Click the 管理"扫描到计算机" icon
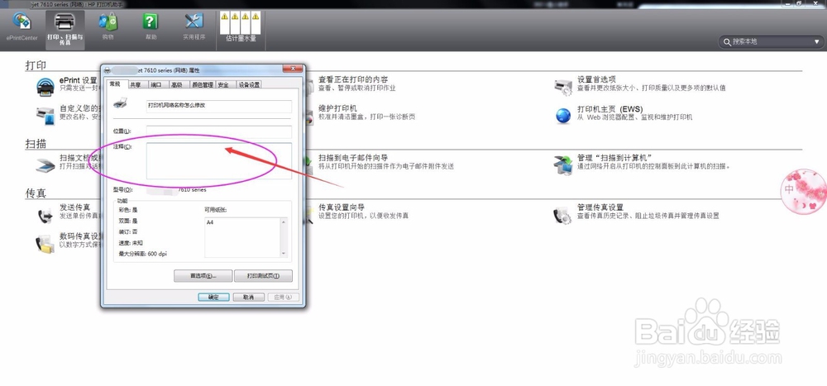This screenshot has width=827, height=386. [x=563, y=165]
